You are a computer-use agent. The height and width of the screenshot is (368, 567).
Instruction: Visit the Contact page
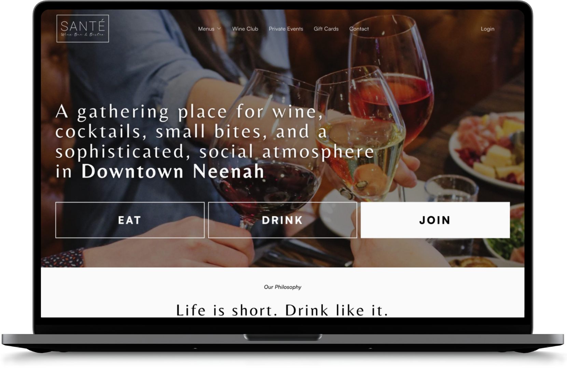pos(359,29)
